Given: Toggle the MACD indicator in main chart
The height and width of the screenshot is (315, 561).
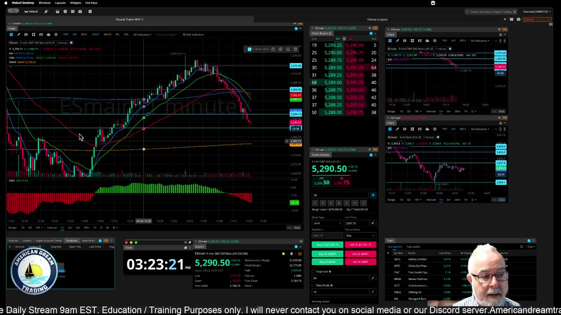Looking at the screenshot, I should click(x=107, y=35).
